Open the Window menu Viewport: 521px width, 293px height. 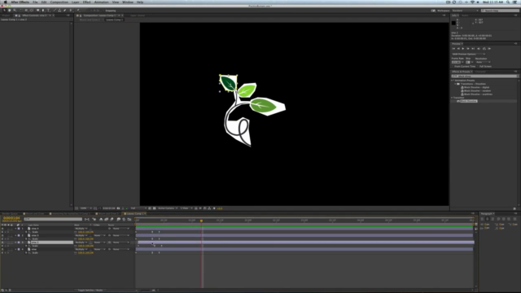(x=128, y=2)
